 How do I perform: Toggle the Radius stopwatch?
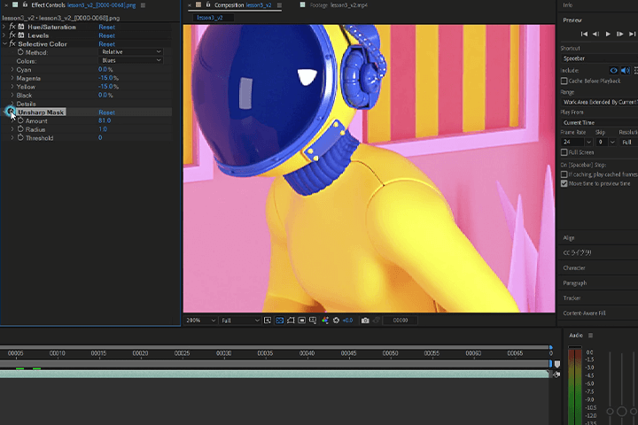tap(20, 129)
